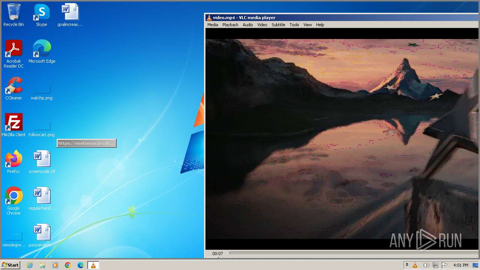Open the VLC Tools menu

[294, 25]
